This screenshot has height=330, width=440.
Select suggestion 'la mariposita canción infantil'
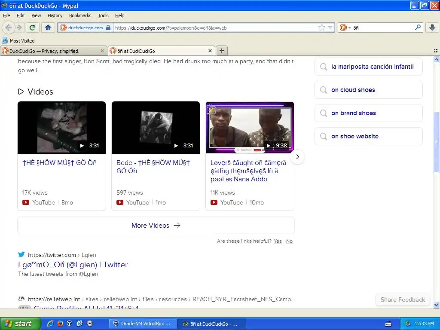coord(368,67)
